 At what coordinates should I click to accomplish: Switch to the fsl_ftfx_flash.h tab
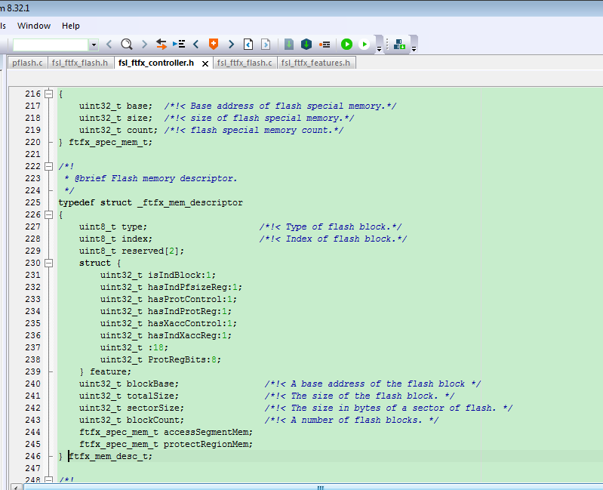[80, 63]
